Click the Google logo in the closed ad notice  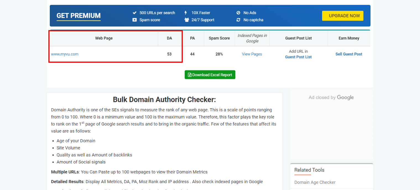345,97
